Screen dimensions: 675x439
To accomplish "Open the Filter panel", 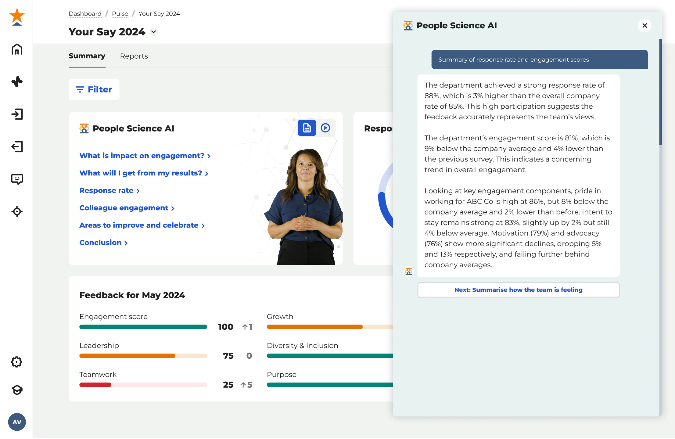I will tap(94, 89).
